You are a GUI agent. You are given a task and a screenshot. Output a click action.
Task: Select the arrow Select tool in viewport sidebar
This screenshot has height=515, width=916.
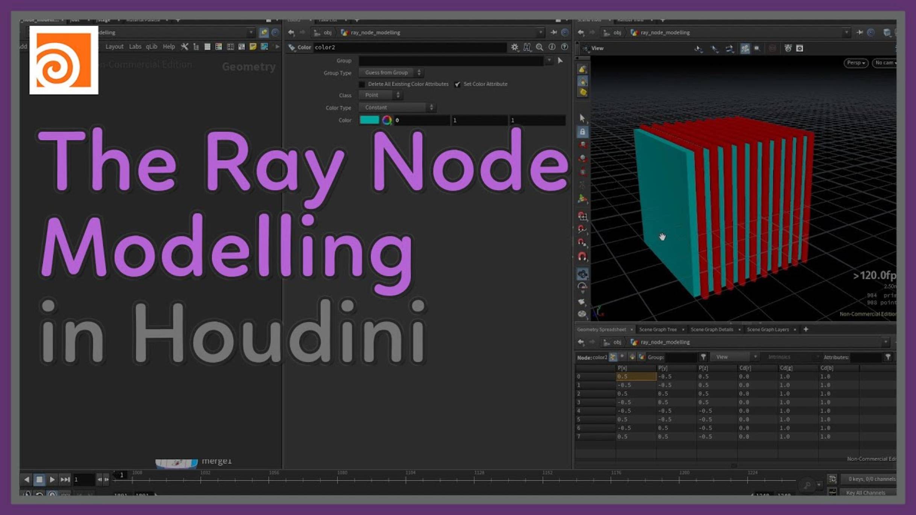pos(582,118)
